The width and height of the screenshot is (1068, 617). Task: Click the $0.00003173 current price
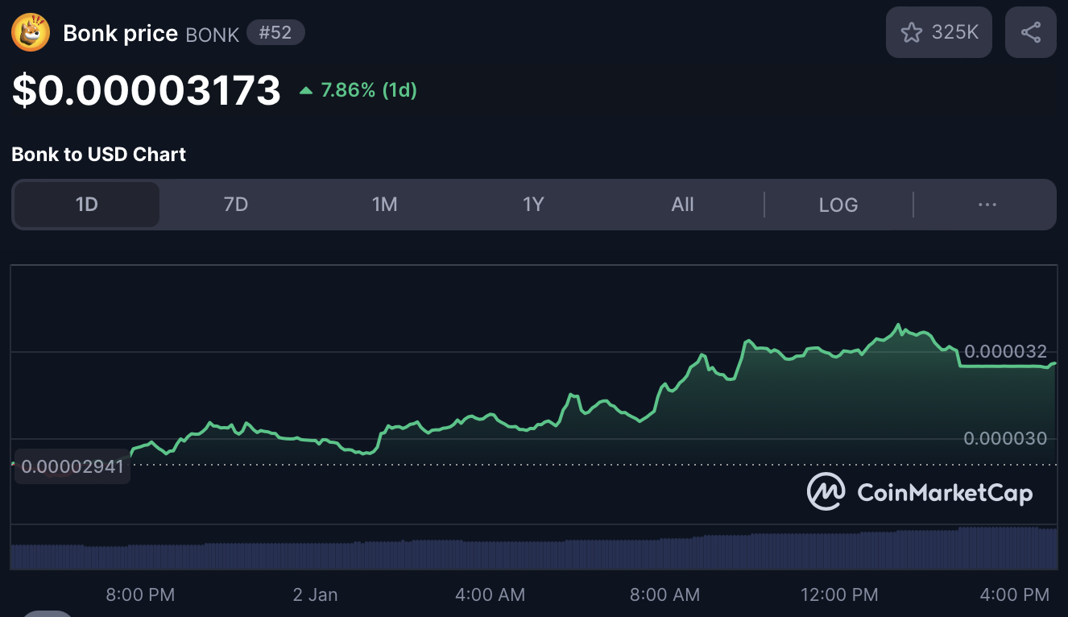click(x=147, y=90)
